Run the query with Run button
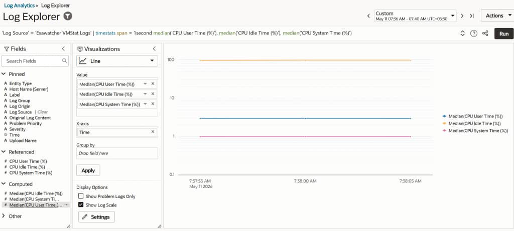 (x=504, y=33)
